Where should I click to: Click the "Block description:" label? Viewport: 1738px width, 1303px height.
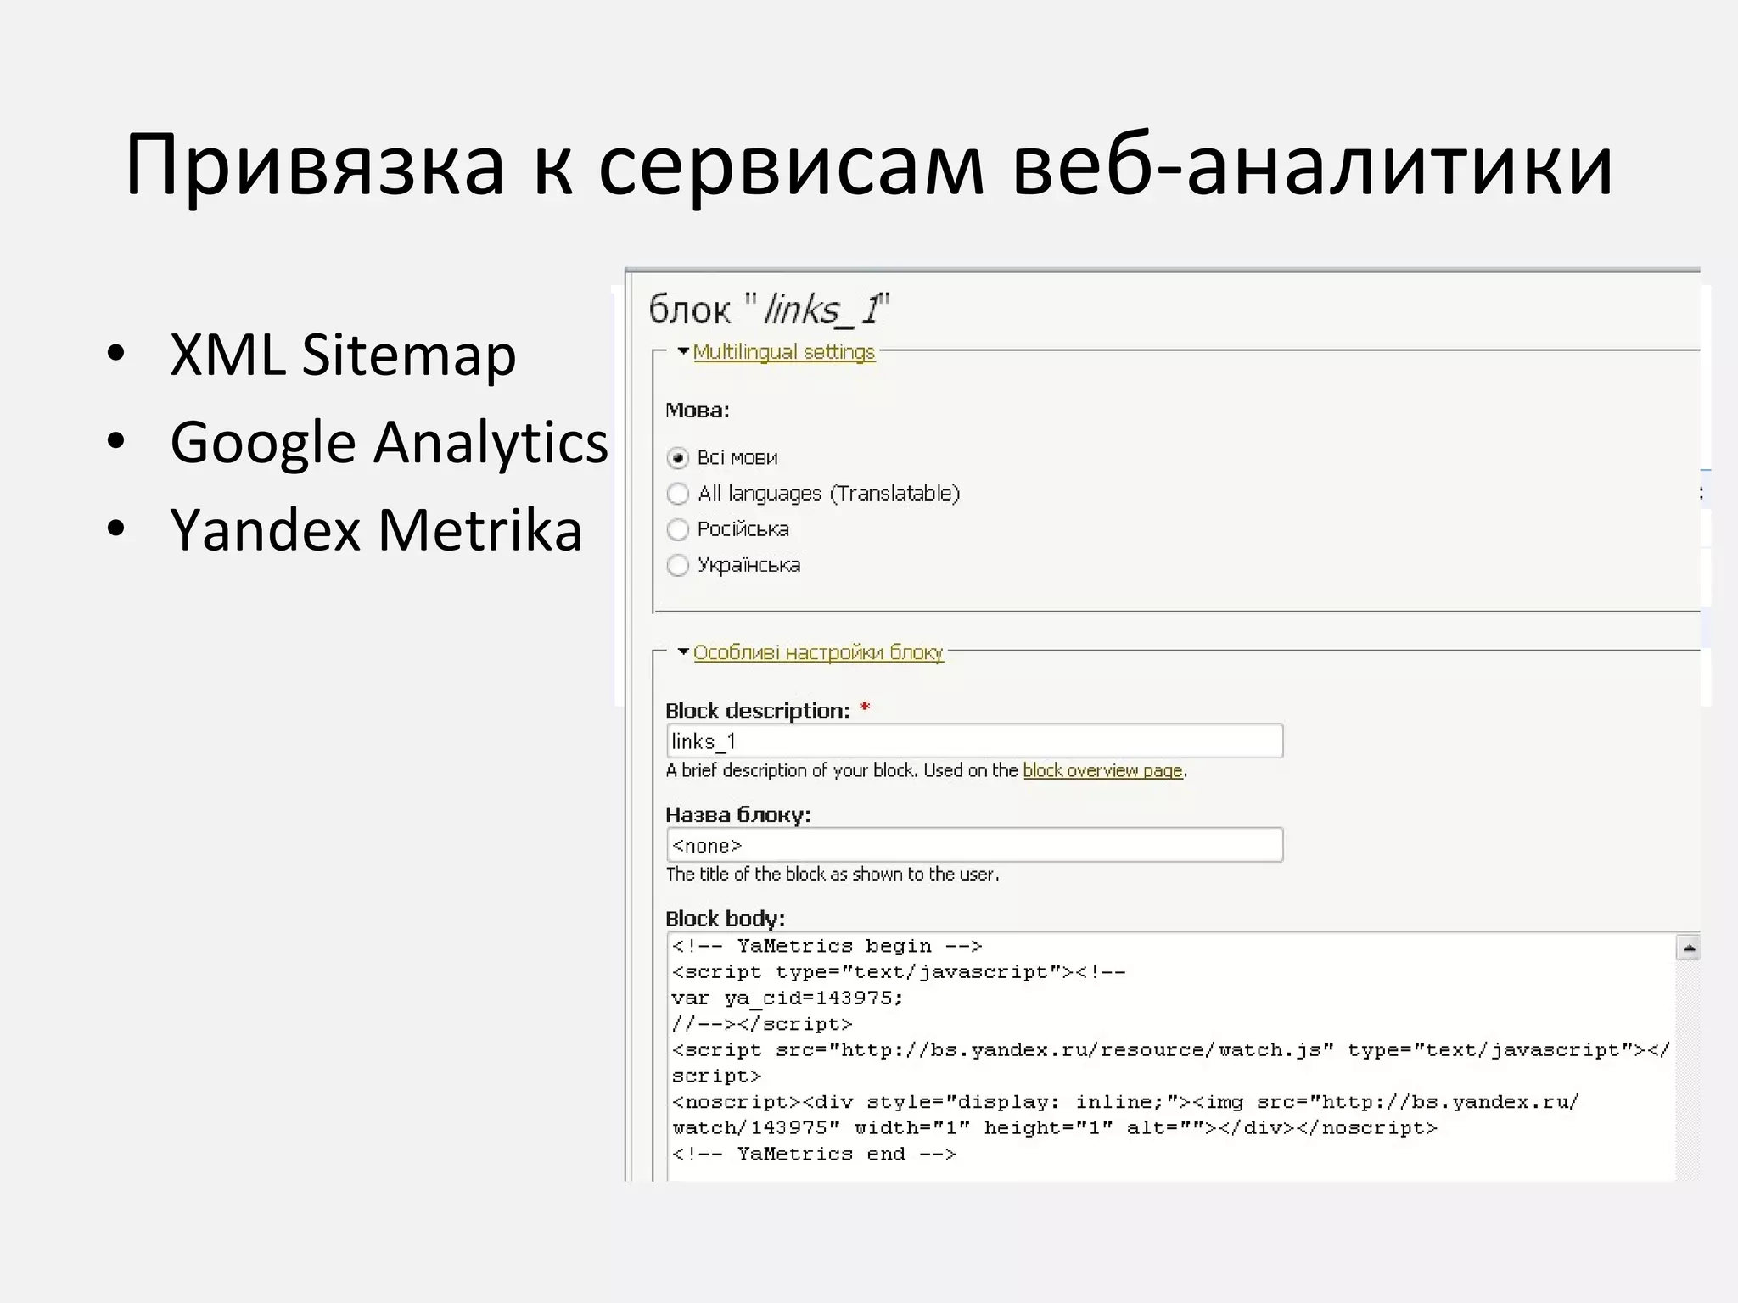pos(757,711)
